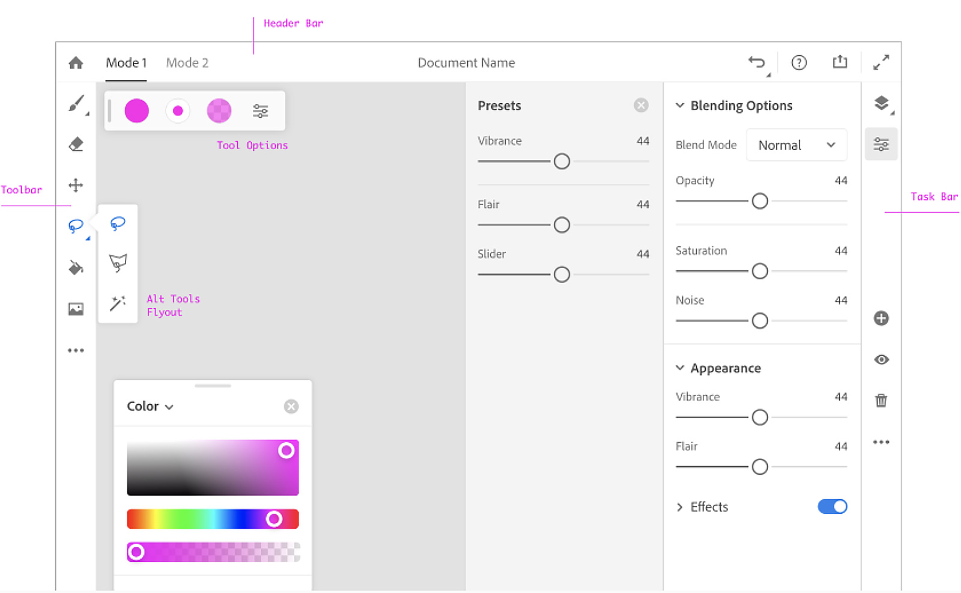Viewport: 961px width, 593px height.
Task: Switch to Mode 1 tab
Action: [126, 62]
